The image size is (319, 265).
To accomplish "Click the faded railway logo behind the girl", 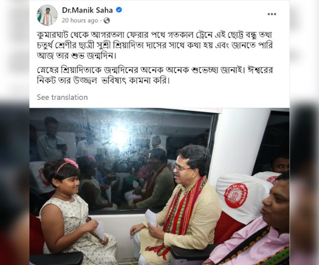I will point(44,177).
